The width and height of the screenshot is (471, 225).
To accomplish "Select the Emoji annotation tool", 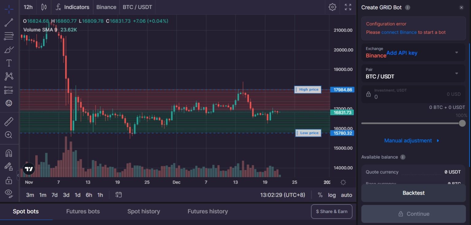I will click(x=9, y=103).
